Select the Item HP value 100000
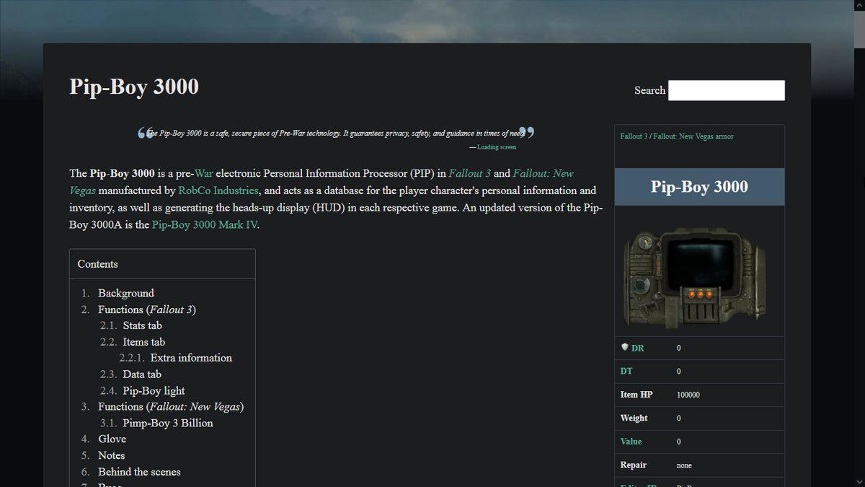This screenshot has width=865, height=487. (x=688, y=395)
